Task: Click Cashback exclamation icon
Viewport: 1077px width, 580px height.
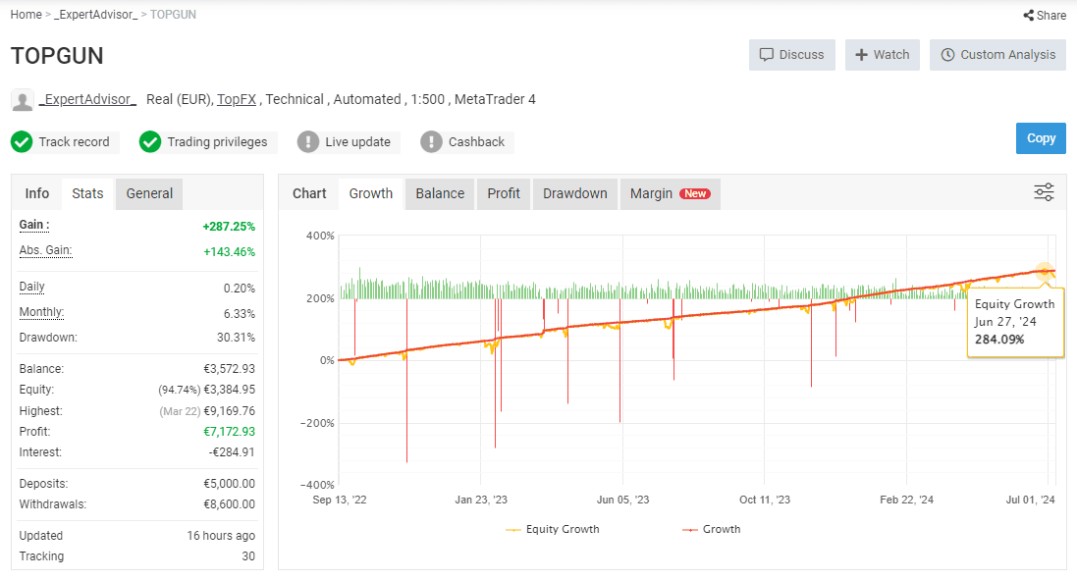Action: tap(431, 142)
